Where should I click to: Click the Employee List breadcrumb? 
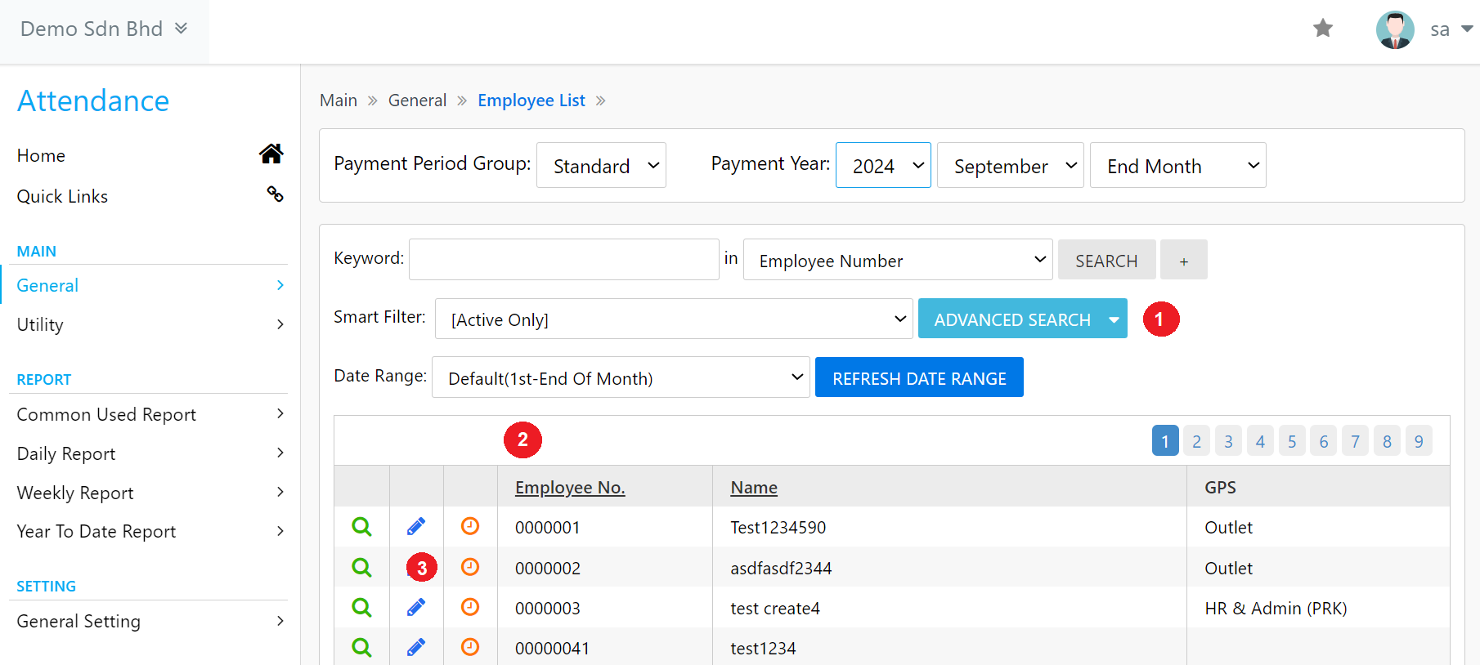point(531,100)
